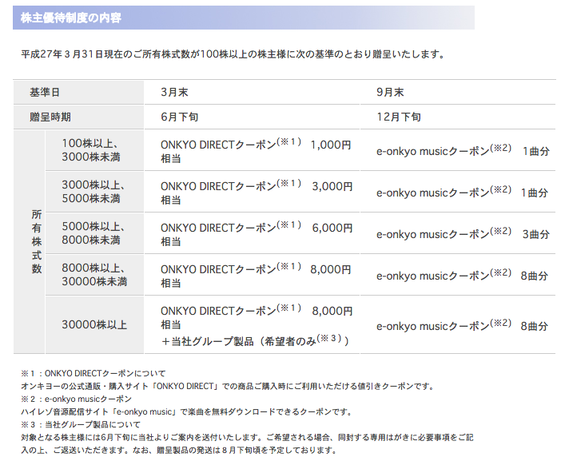Click the footnote sentence starting オンキヨーの公式通販
The image size is (569, 457).
click(228, 386)
